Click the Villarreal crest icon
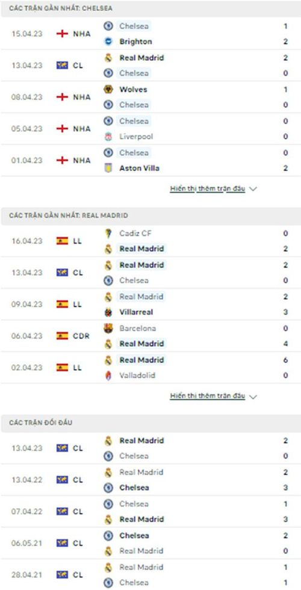The width and height of the screenshot is (301, 590). [108, 312]
